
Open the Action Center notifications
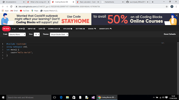point(167,97)
